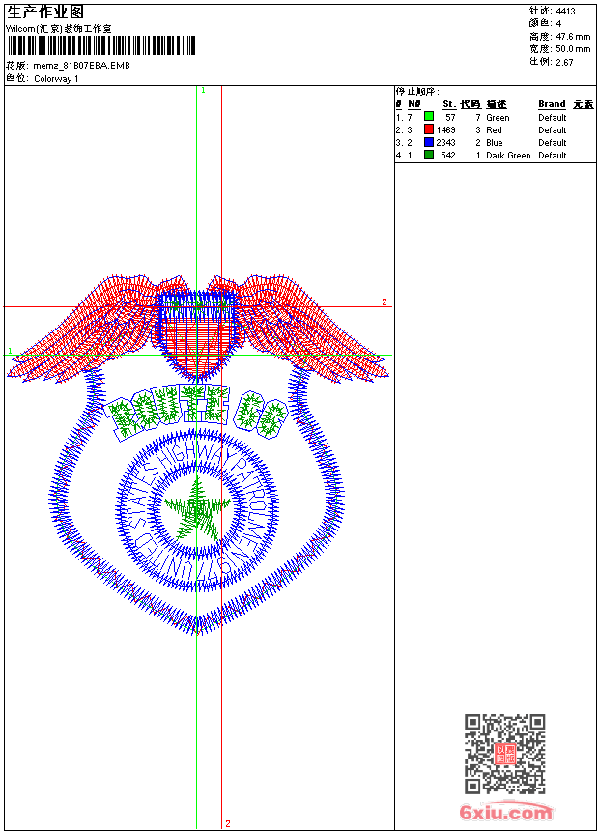
Task: Click the 描述 column header
Action: (x=497, y=104)
